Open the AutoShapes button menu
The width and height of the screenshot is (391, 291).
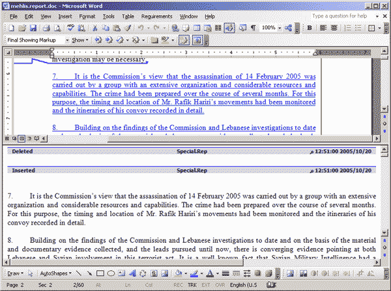tap(55, 274)
